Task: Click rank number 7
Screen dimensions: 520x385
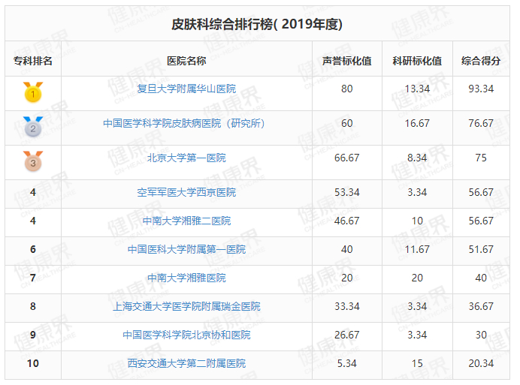Action: pyautogui.click(x=33, y=278)
